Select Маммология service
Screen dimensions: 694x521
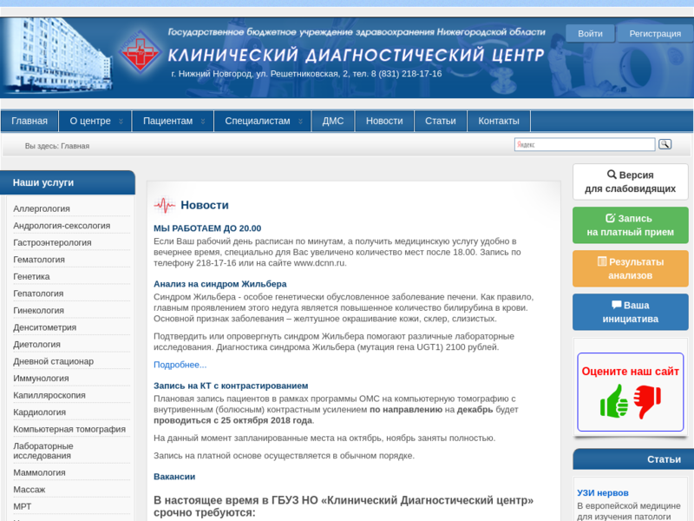point(39,472)
